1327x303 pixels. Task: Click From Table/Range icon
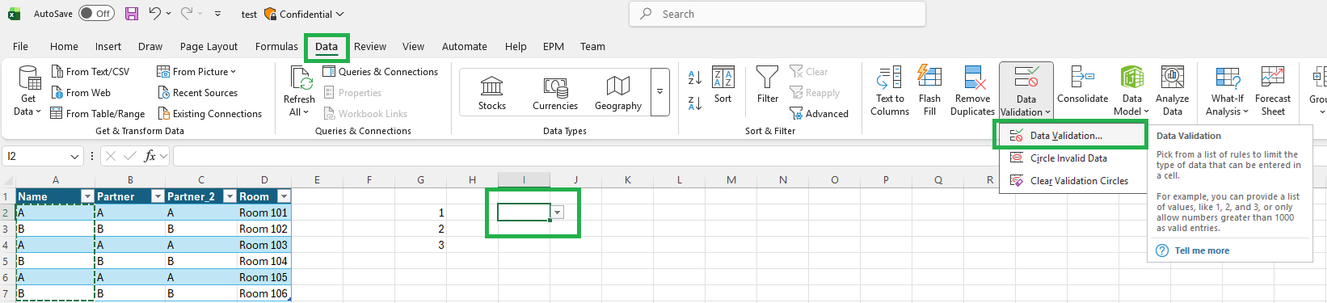pos(98,113)
